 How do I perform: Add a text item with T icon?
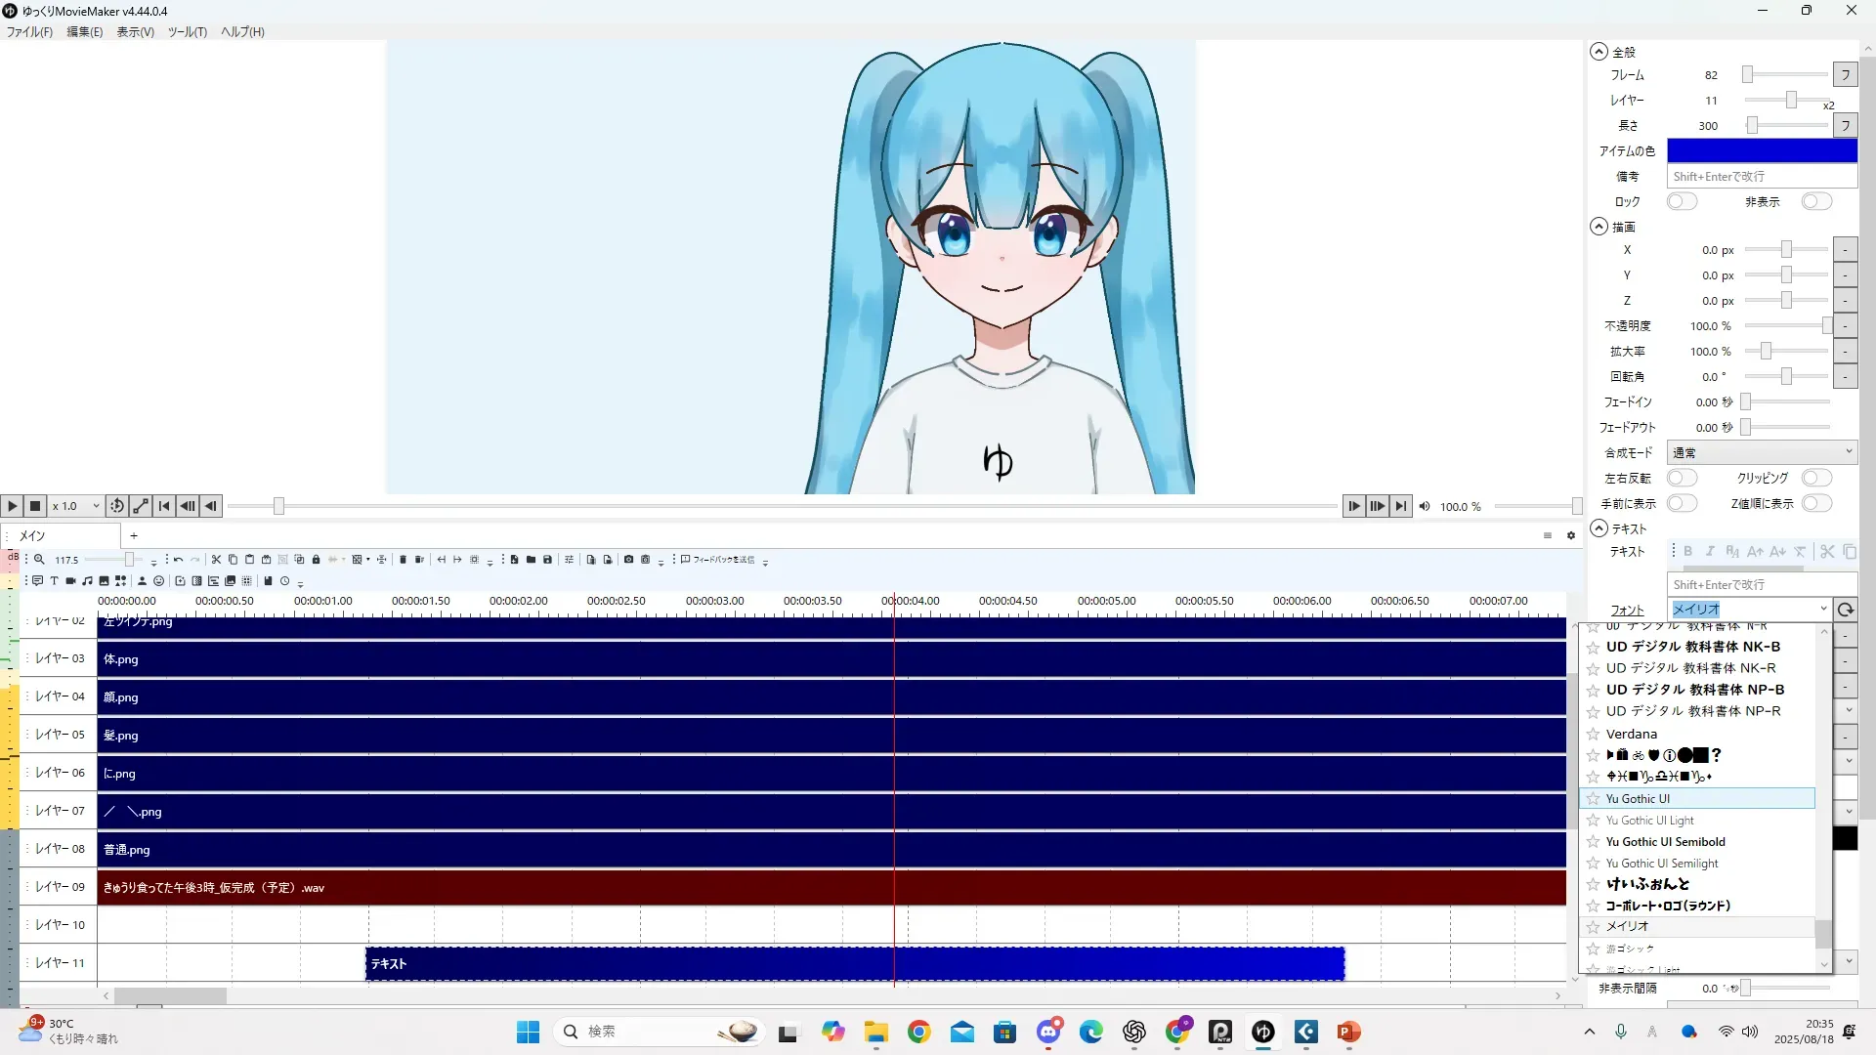point(54,581)
